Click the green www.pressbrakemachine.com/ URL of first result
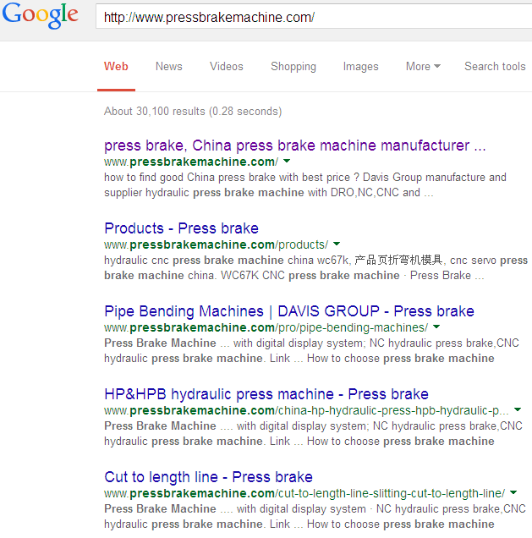This screenshot has width=532, height=538. tap(191, 162)
